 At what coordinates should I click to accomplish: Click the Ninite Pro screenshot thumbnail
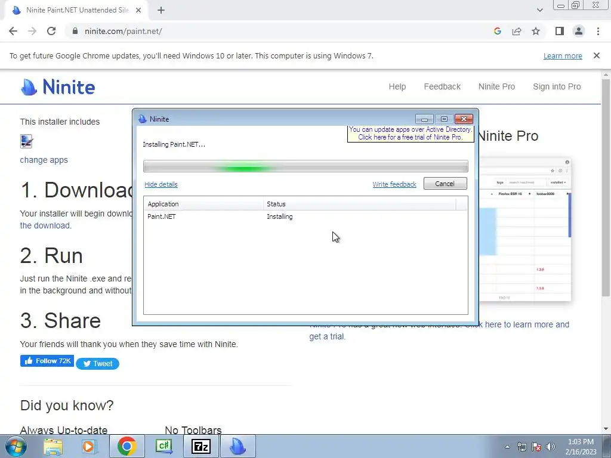(x=524, y=229)
